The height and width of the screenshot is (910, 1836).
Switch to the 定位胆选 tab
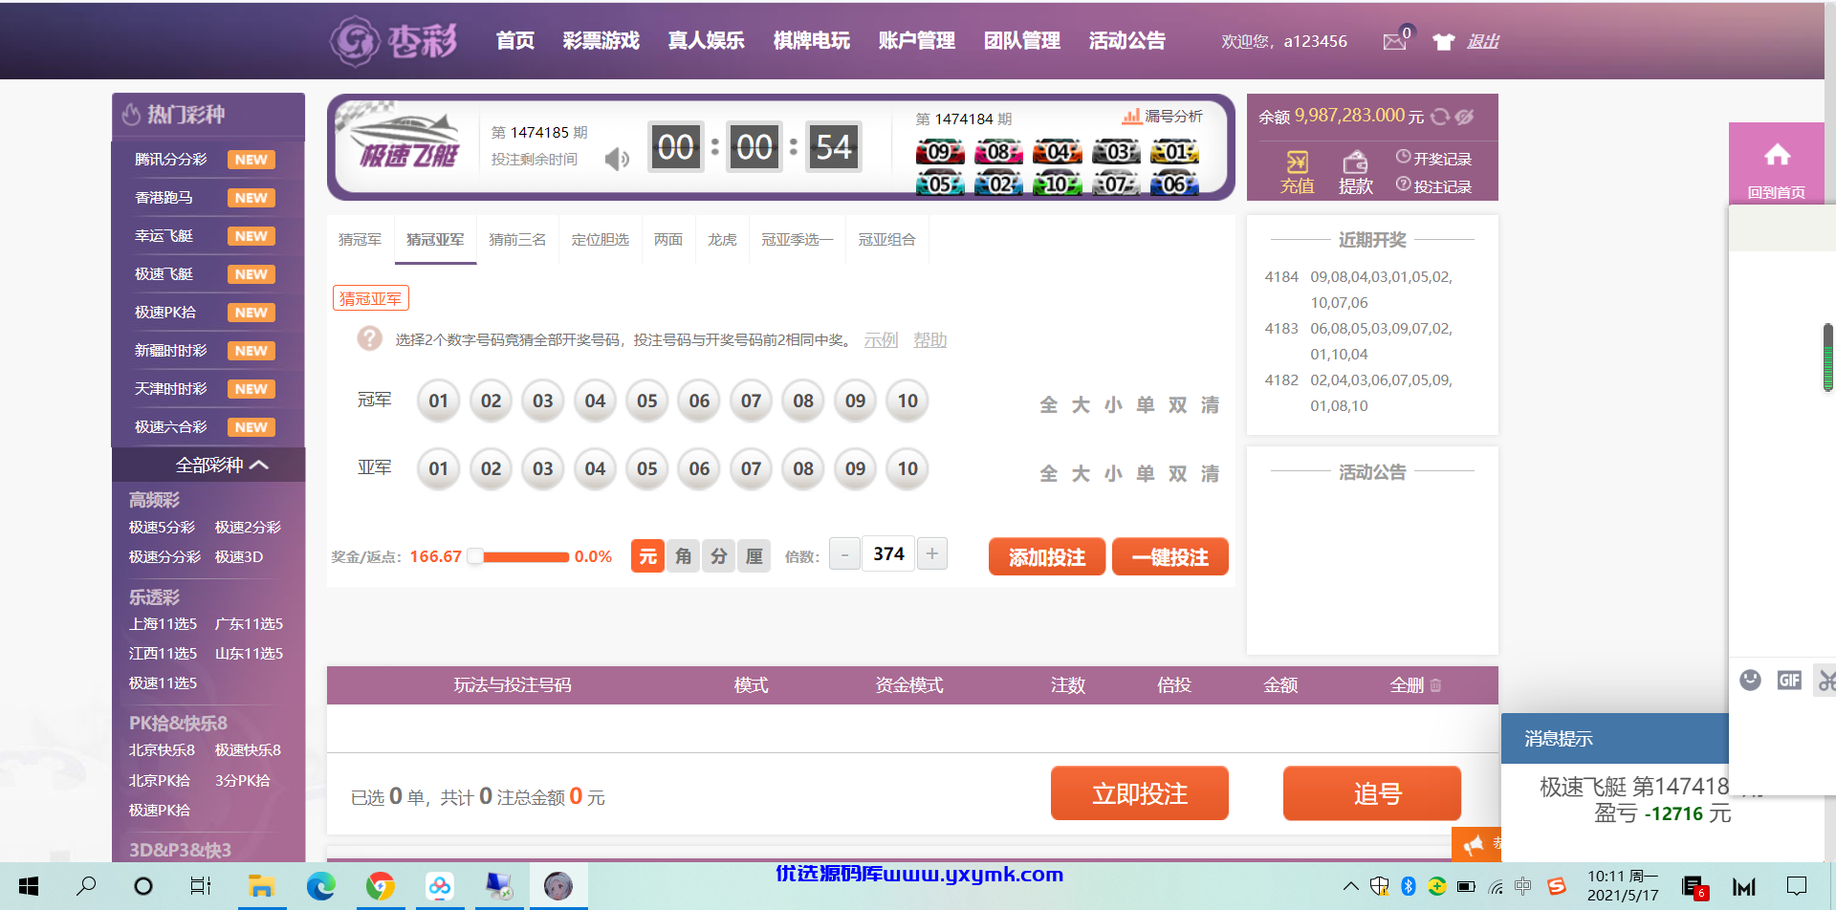point(601,239)
